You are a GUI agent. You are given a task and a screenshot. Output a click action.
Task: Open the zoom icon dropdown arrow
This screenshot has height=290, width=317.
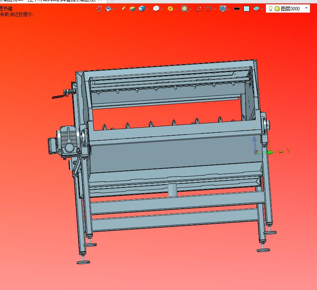[190, 9]
